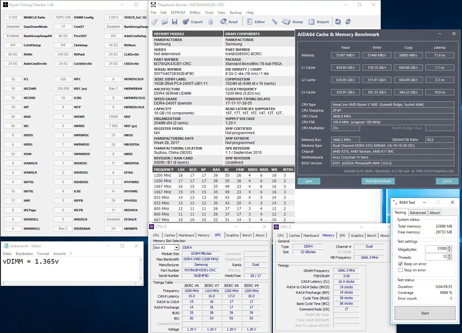Click the Read toolbar button
462x333 pixels.
(229, 22)
